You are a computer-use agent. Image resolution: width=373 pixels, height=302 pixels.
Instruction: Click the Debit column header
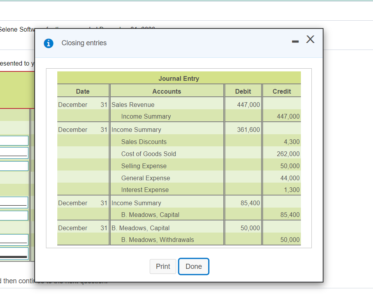coord(243,91)
